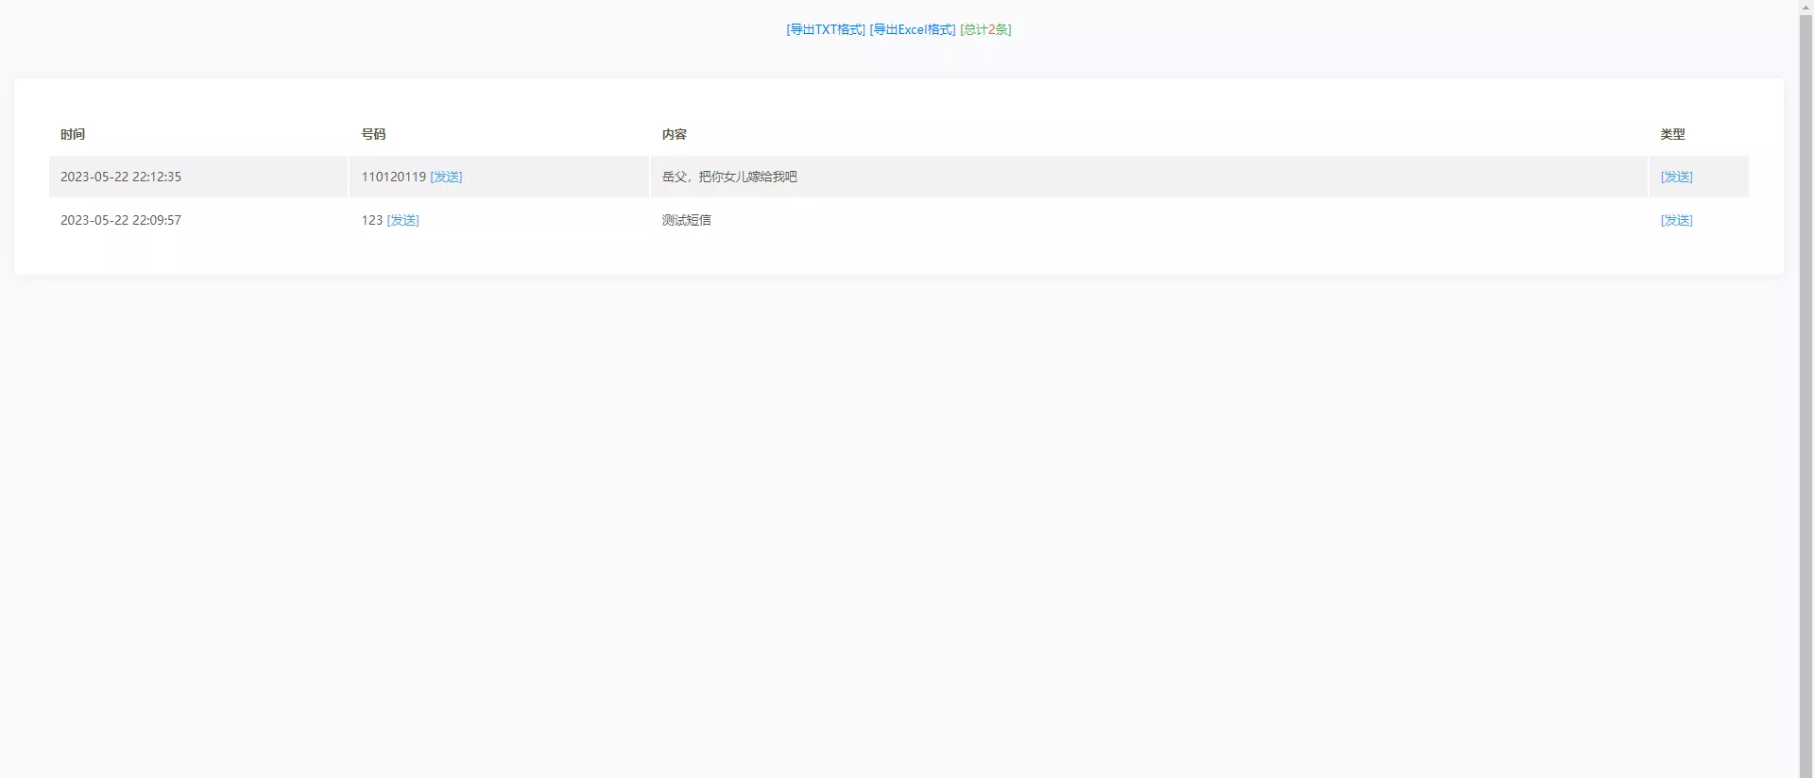Click 发送 link beside number 110120119
Viewport: 1814px width, 778px height.
(x=446, y=177)
